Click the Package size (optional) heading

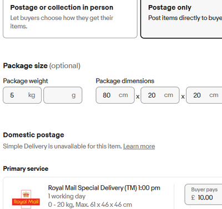pyautogui.click(x=42, y=66)
